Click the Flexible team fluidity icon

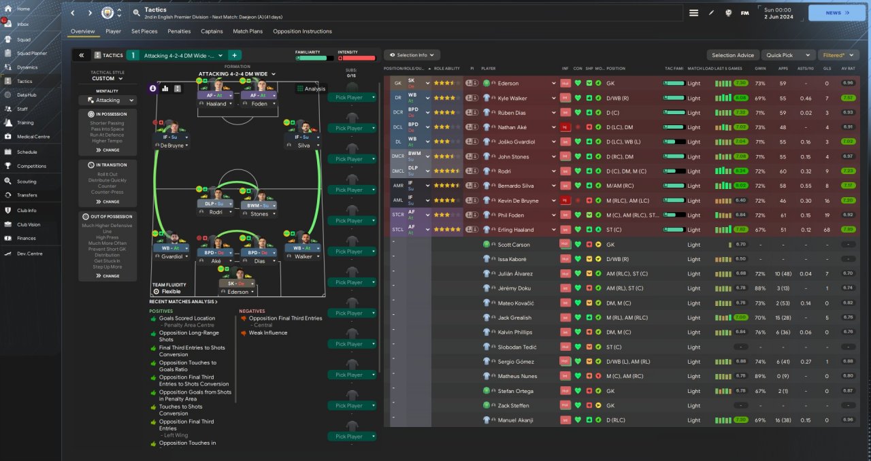pos(156,292)
